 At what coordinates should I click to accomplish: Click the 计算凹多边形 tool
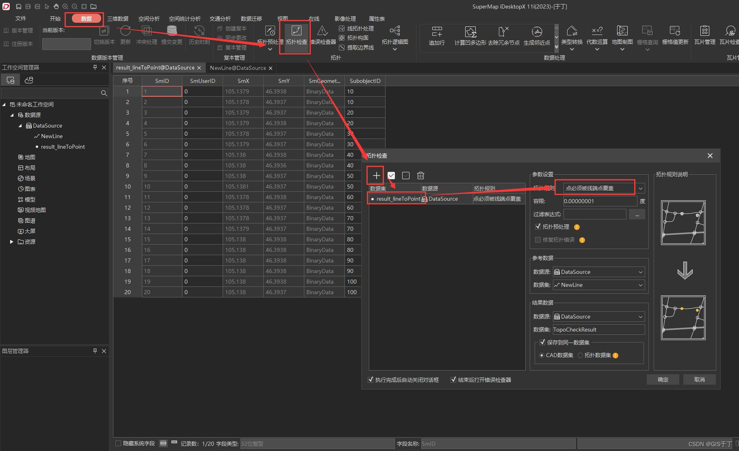click(470, 36)
